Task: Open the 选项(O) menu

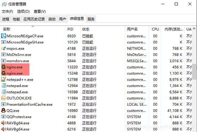Action: [23, 11]
